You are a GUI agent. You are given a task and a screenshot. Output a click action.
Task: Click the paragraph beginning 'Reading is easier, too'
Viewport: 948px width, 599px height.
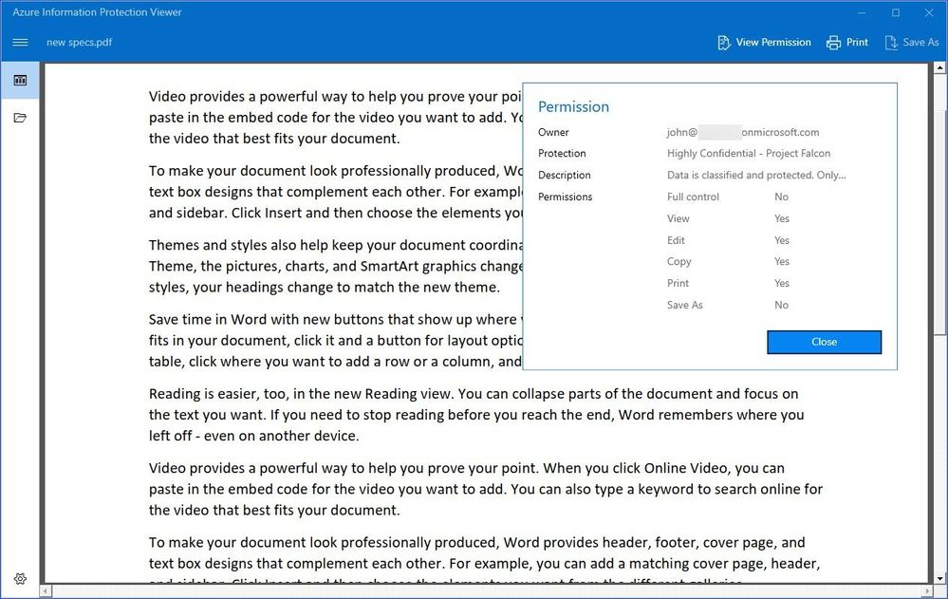click(476, 415)
